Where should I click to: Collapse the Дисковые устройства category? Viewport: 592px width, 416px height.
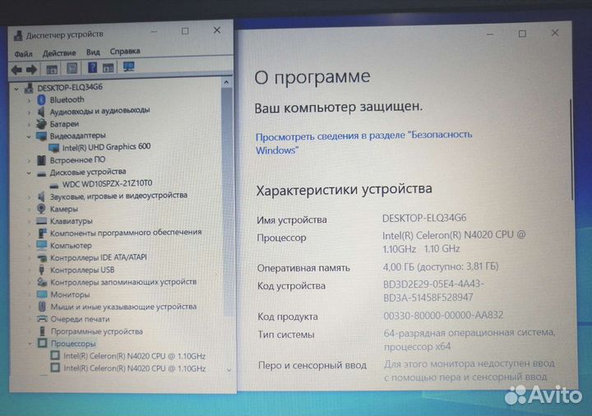point(29,173)
